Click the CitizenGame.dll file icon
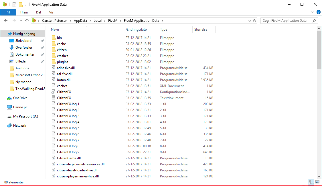Screen dimensions: 322x186 (54, 158)
